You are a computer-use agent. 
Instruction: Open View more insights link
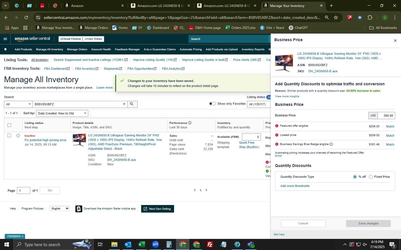coord(287,96)
